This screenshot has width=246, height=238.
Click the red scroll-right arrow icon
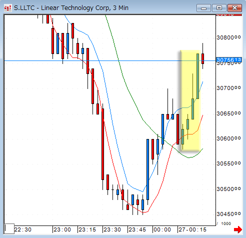tap(238, 229)
